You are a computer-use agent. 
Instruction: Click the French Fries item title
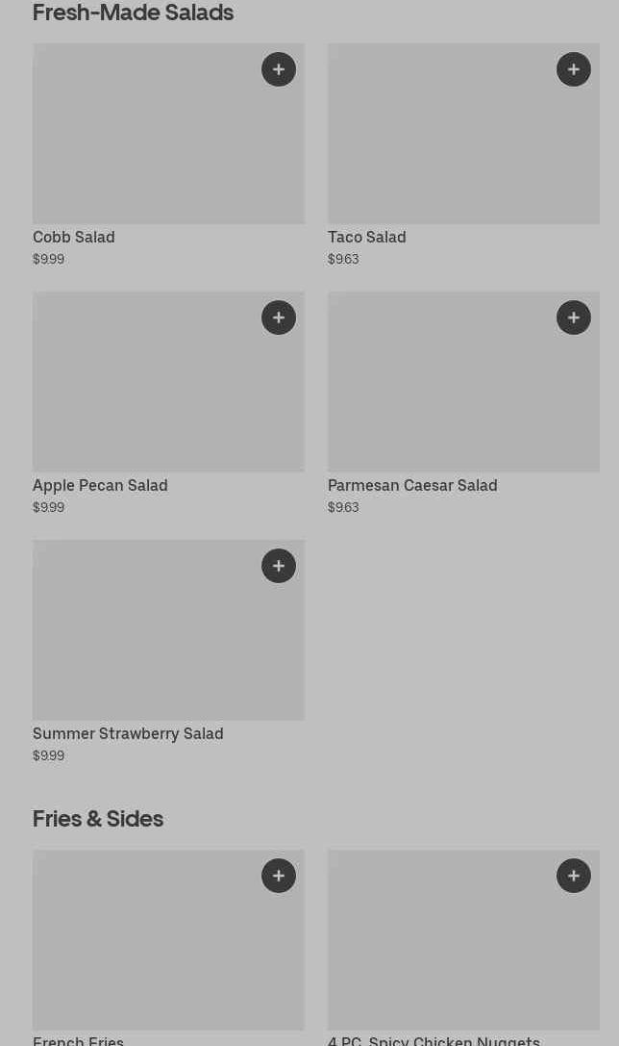point(78,1039)
